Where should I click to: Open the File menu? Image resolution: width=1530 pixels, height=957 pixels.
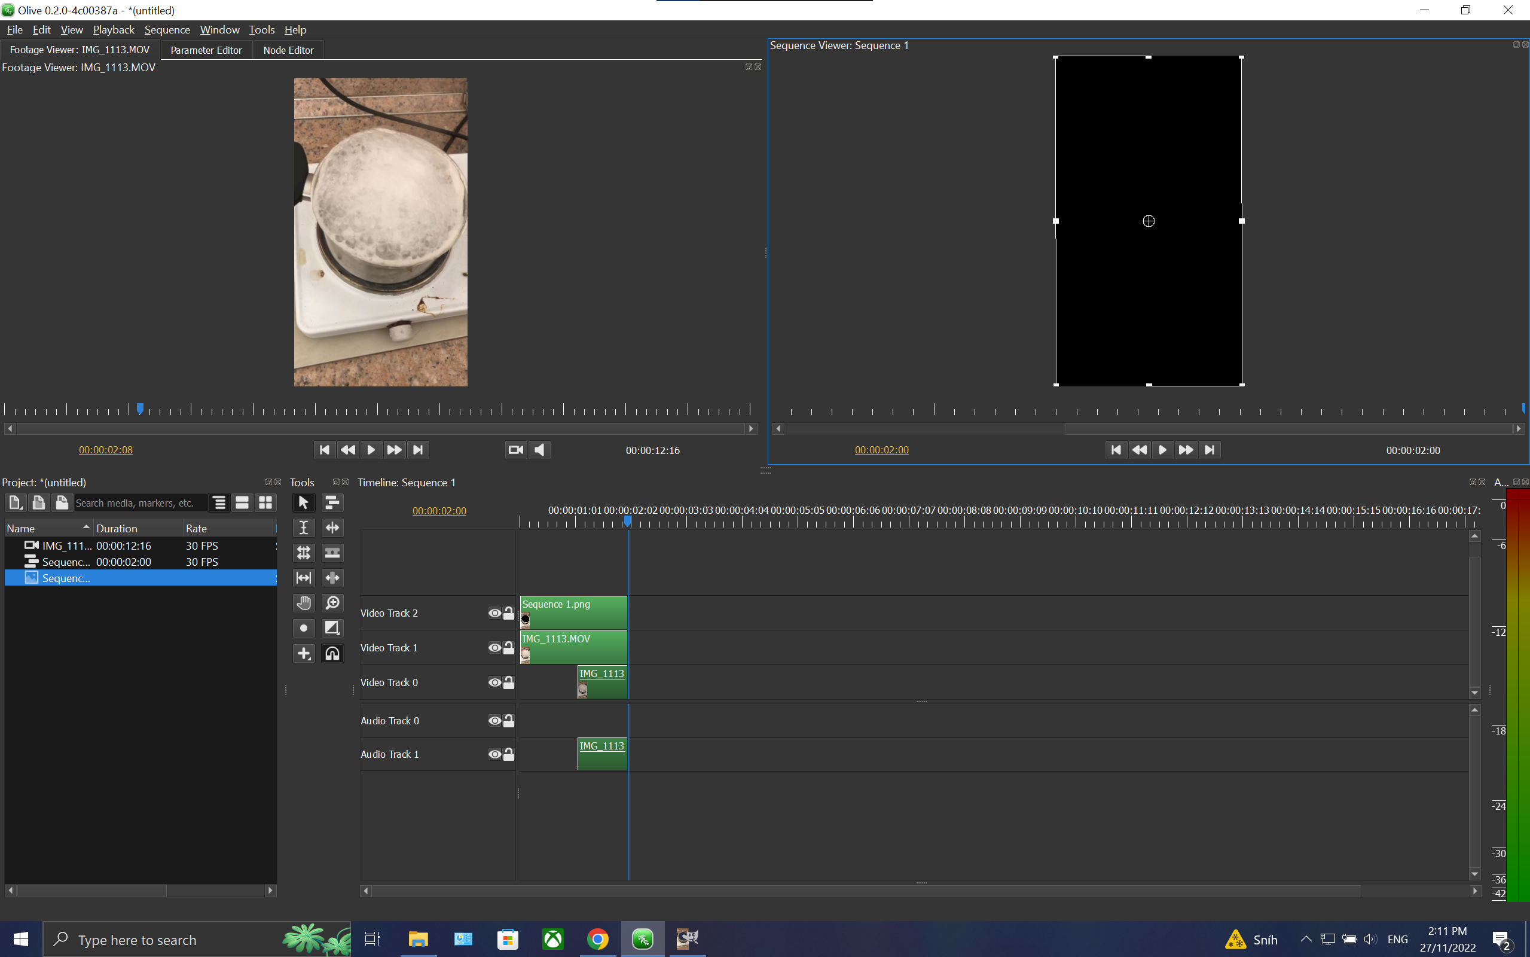(14, 30)
